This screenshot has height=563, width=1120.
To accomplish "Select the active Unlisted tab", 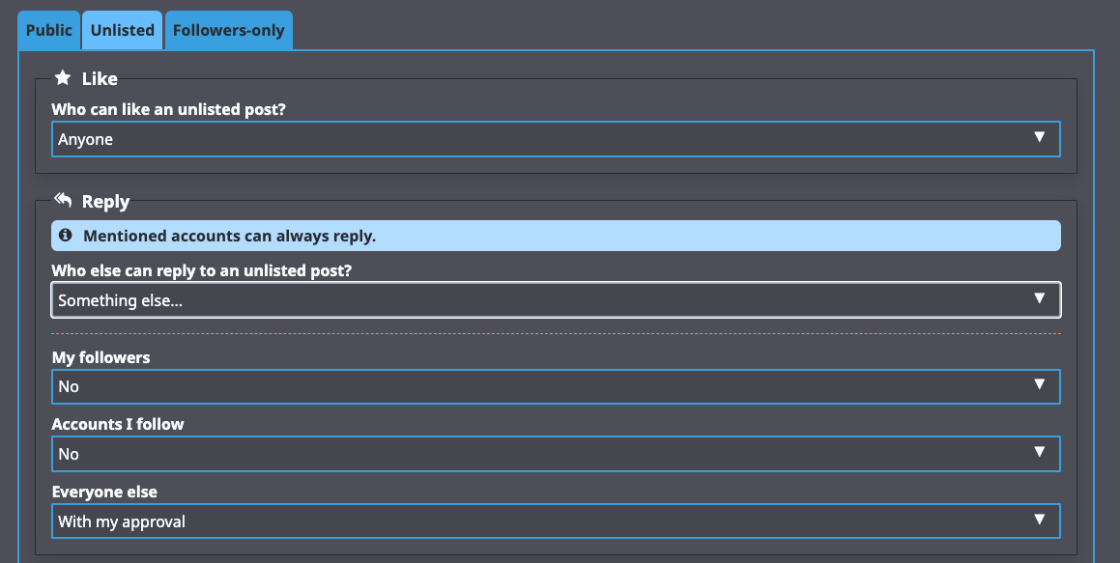I will pyautogui.click(x=122, y=30).
